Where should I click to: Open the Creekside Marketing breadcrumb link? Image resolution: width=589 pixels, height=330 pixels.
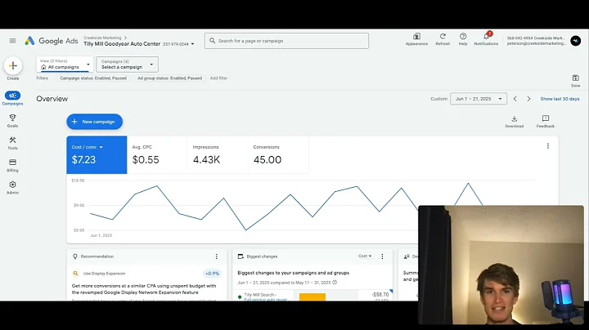pos(102,38)
